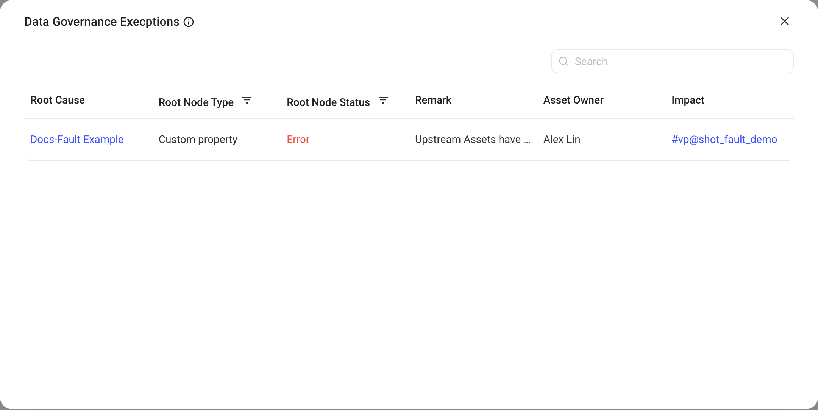Click the Asset Owner column header
This screenshot has height=410, width=818.
pyautogui.click(x=573, y=100)
